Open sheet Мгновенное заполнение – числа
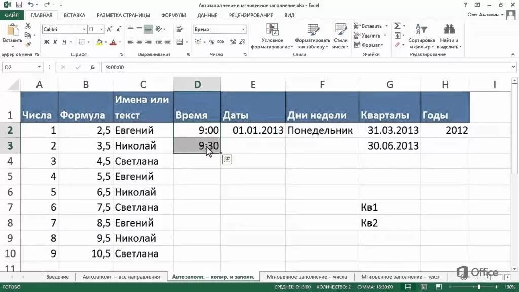 point(307,277)
